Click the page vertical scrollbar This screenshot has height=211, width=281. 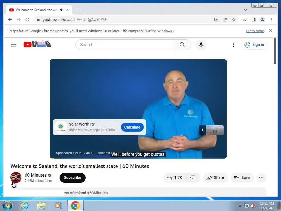(275, 51)
